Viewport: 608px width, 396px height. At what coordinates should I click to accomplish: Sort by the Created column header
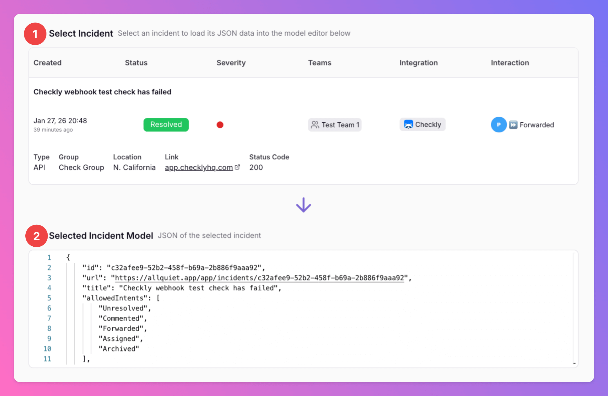click(47, 62)
